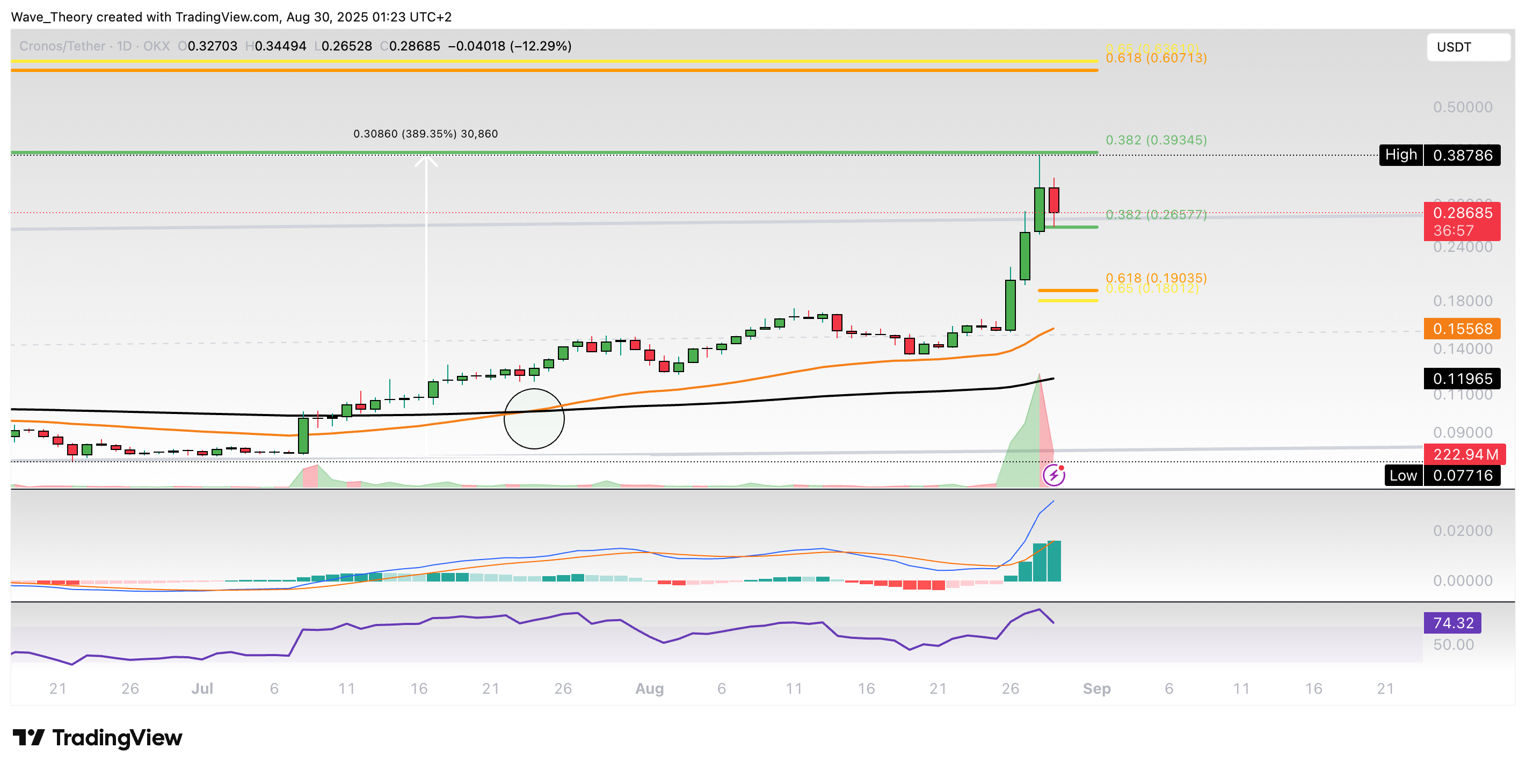Click the purple lightning bolt event icon
Screen dimensions: 1526x770
coord(1053,475)
